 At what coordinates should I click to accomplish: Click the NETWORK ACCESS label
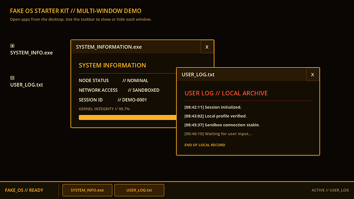click(98, 90)
